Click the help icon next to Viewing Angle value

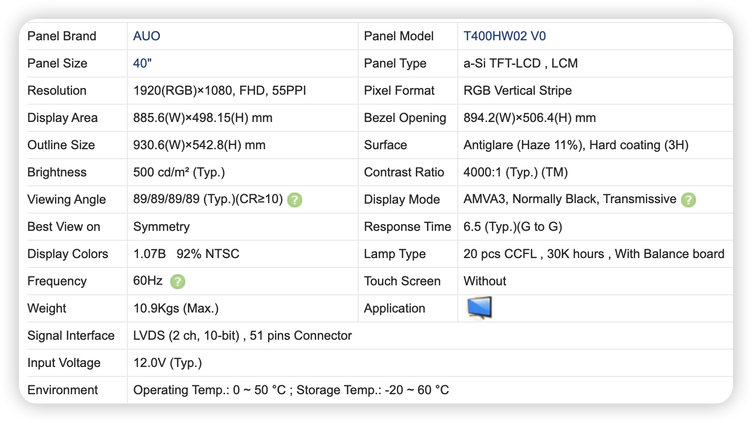(295, 200)
